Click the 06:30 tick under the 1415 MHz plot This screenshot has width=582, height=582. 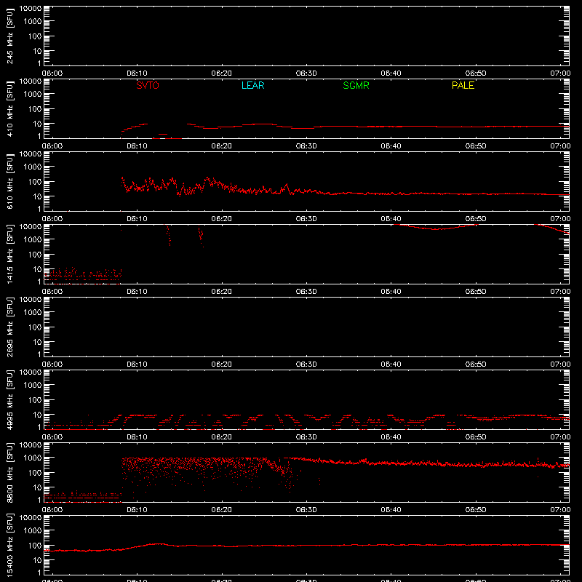(306, 292)
